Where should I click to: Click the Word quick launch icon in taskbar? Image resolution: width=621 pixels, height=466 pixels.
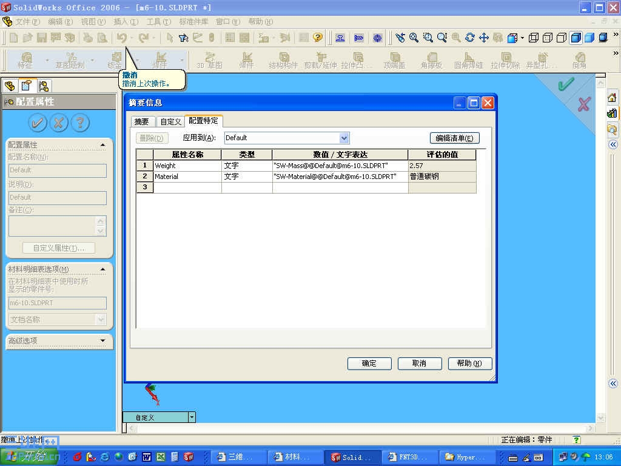point(147,457)
